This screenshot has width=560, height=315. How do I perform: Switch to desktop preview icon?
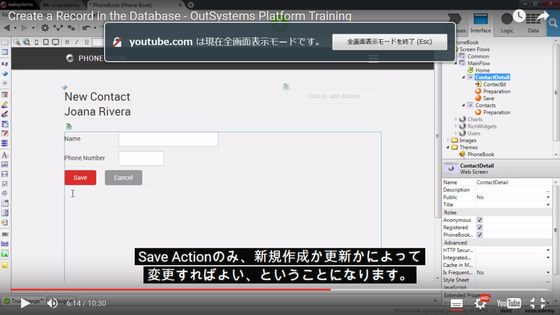[x=55, y=42]
